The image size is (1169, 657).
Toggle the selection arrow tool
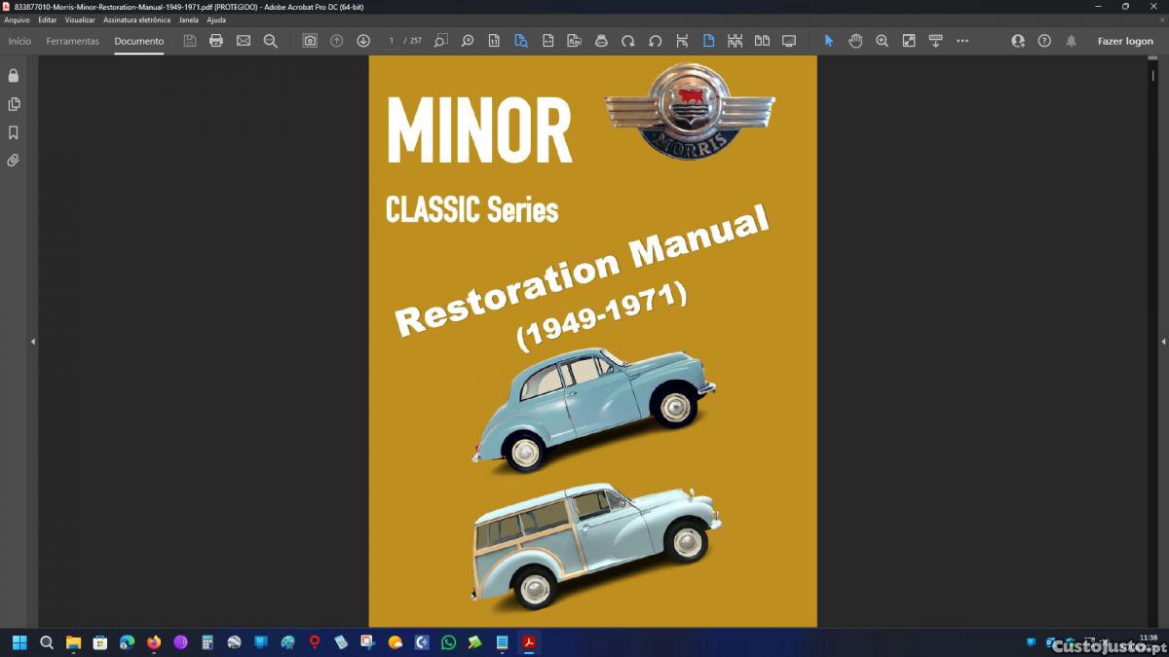[829, 41]
